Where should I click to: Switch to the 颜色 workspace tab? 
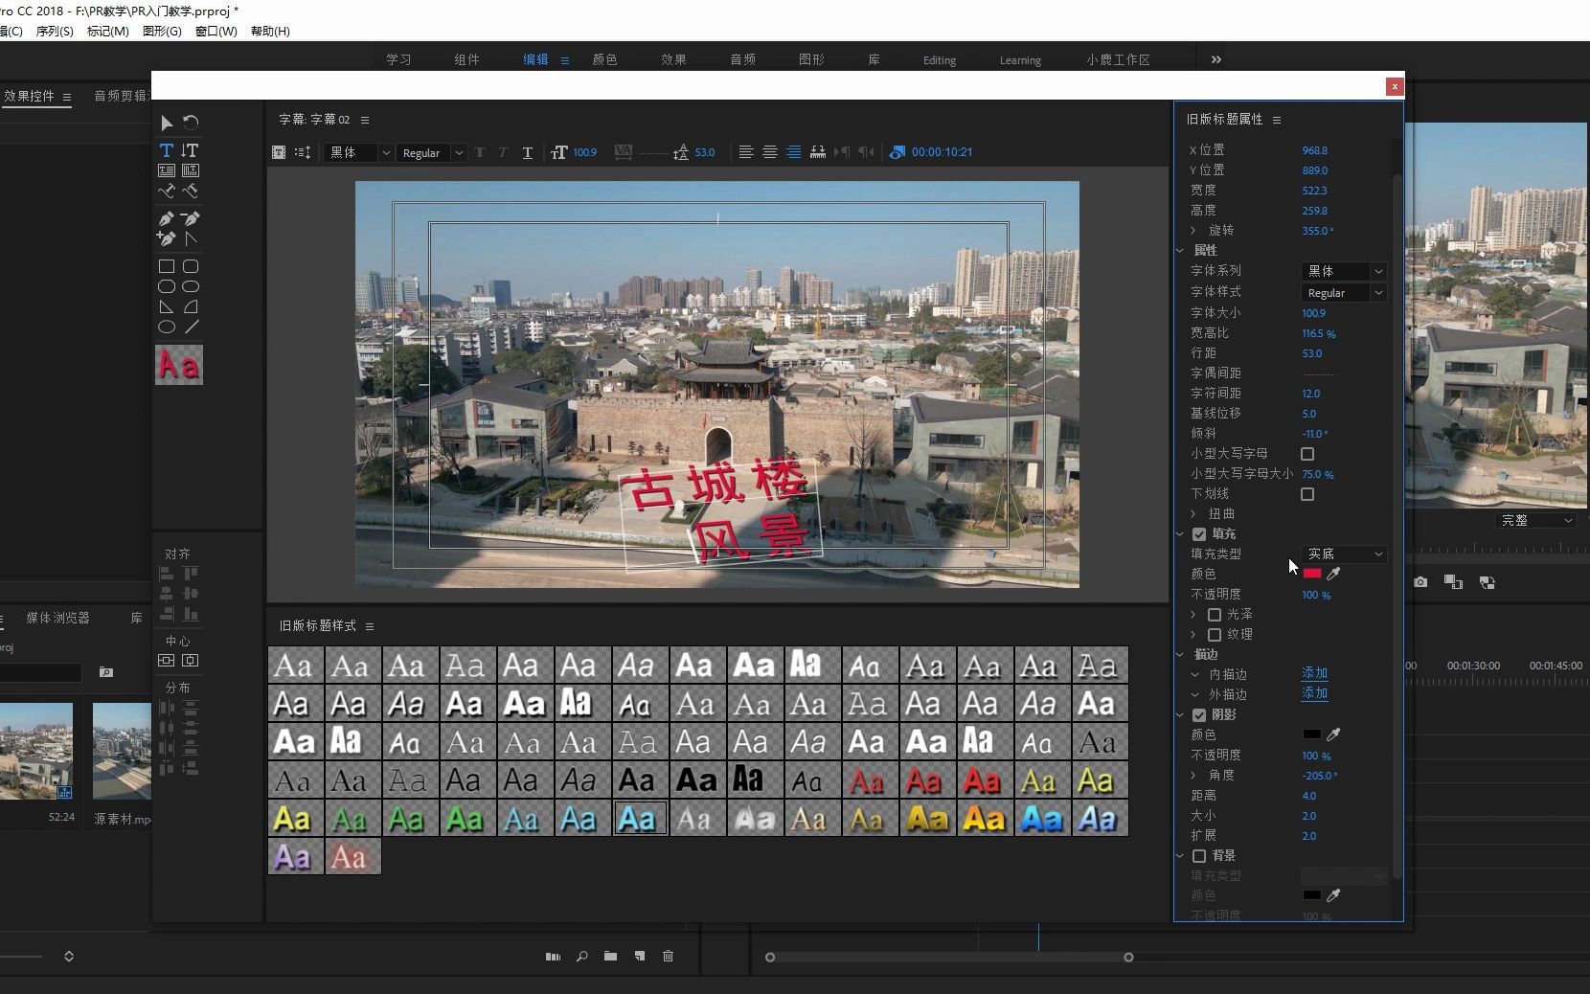[604, 59]
